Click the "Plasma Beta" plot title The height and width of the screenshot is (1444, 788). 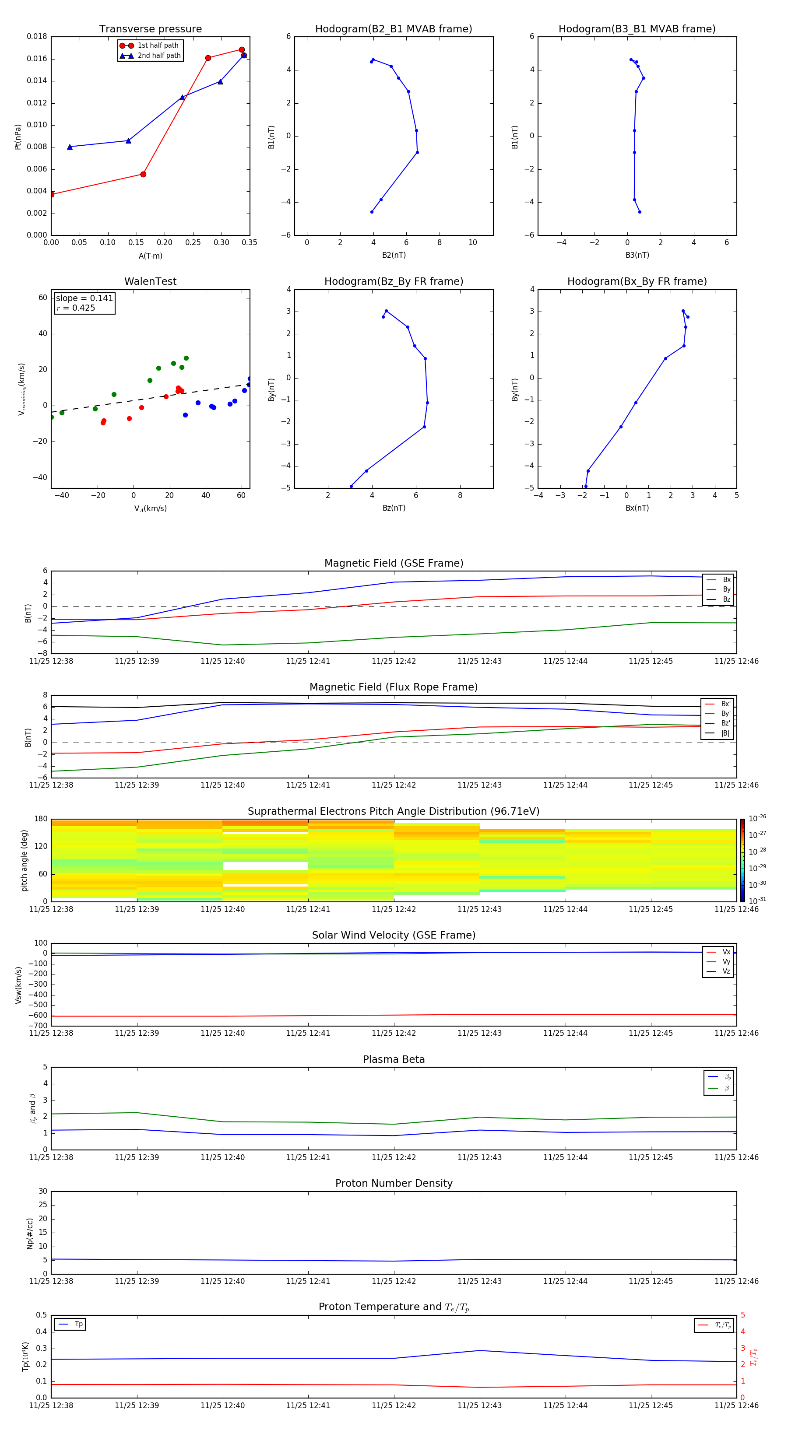(x=394, y=1059)
